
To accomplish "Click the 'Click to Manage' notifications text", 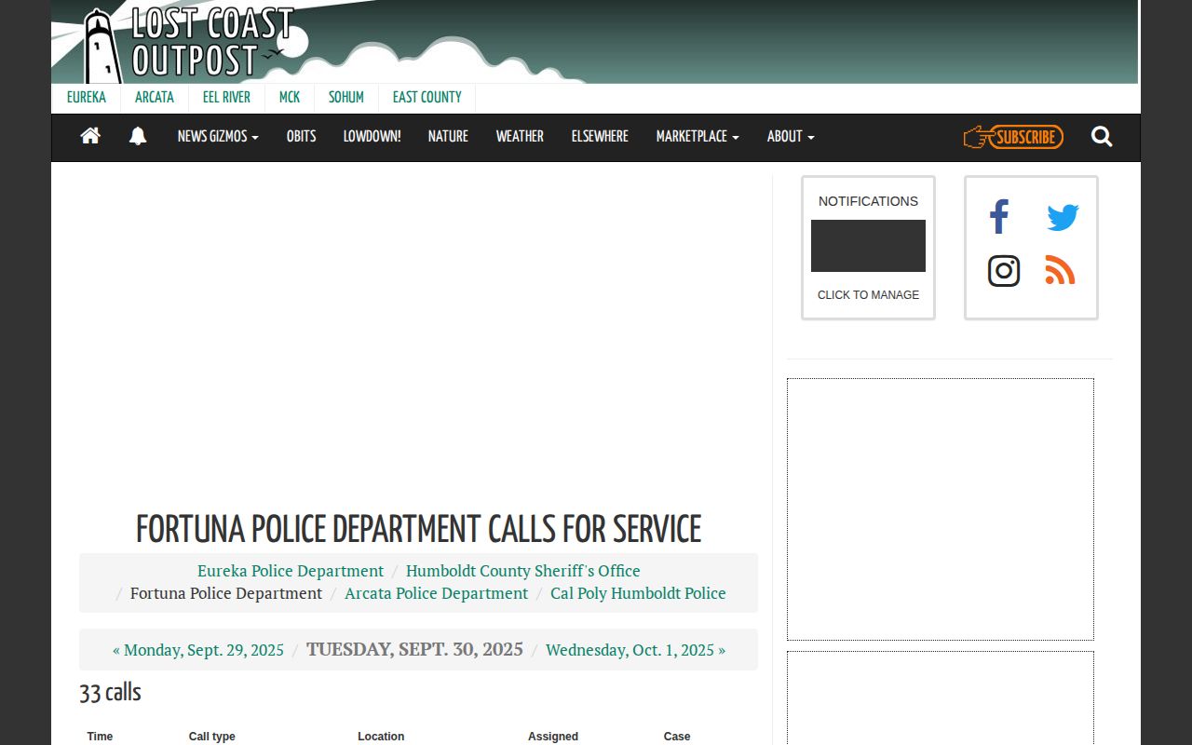I will point(868,295).
